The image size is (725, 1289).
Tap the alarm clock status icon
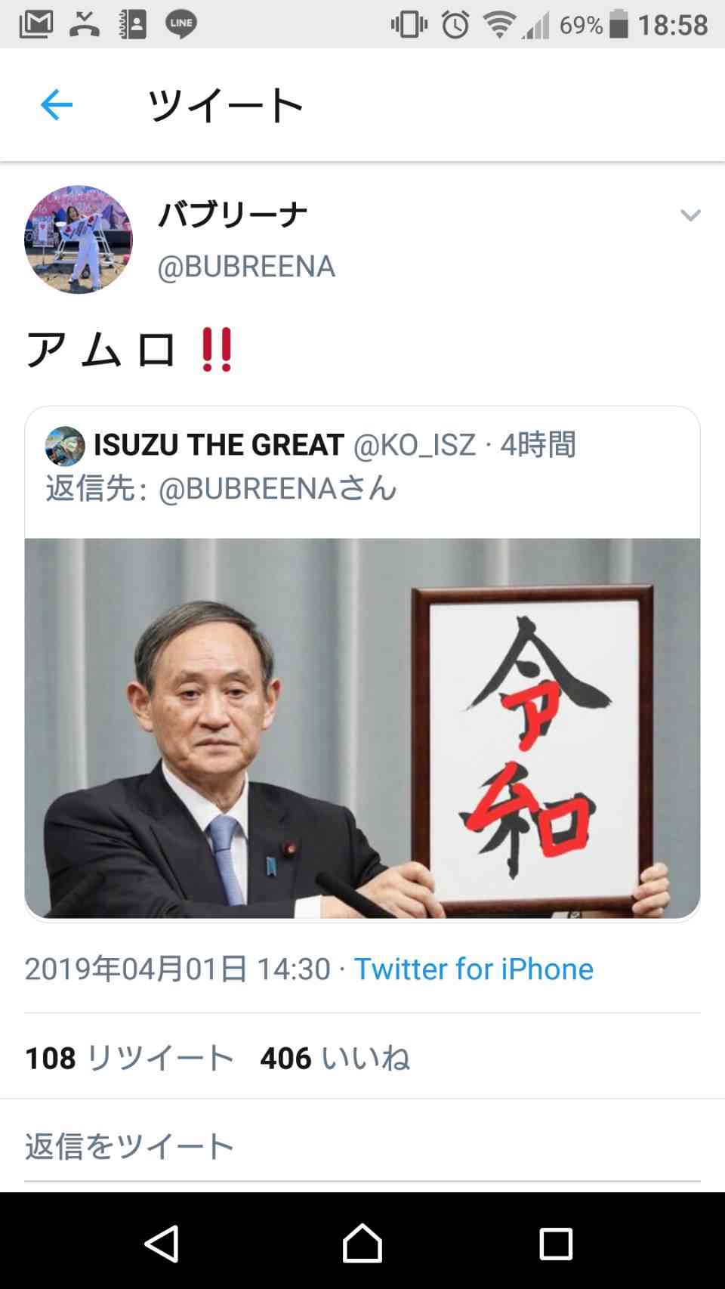pos(455,25)
